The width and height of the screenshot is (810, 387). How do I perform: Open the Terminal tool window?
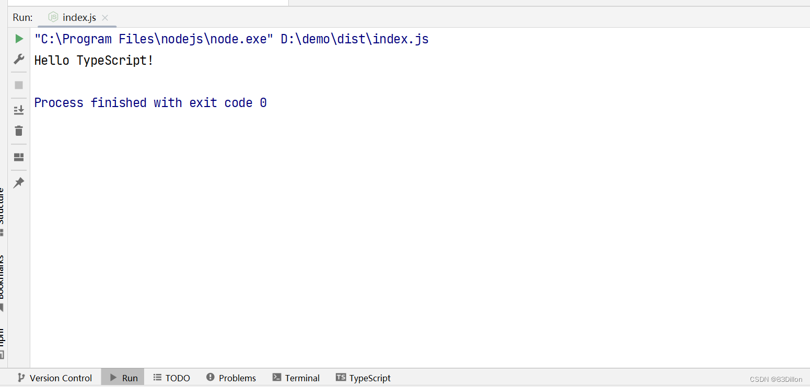(296, 378)
